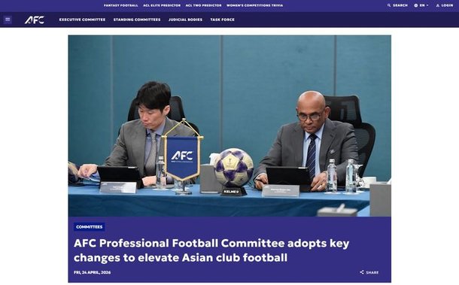Image resolution: width=459 pixels, height=285 pixels.
Task: Click the login user icon
Action: click(438, 5)
